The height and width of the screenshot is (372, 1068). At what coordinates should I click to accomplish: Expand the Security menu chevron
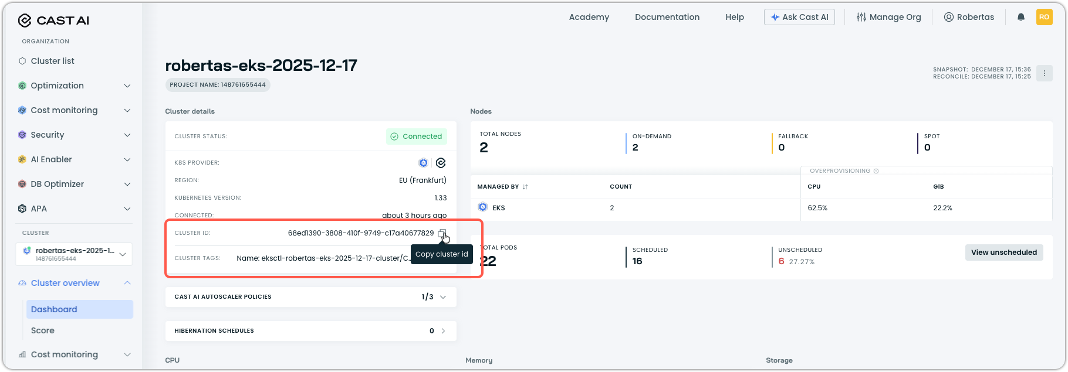(127, 135)
